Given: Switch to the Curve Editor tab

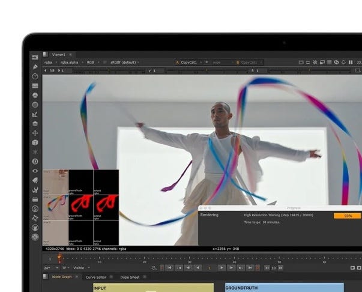Looking at the screenshot, I should tap(96, 277).
